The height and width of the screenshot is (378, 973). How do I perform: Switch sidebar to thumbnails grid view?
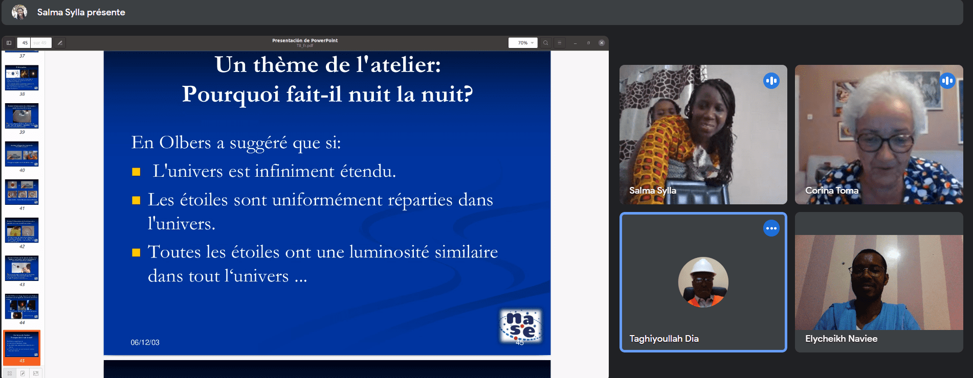(10, 373)
